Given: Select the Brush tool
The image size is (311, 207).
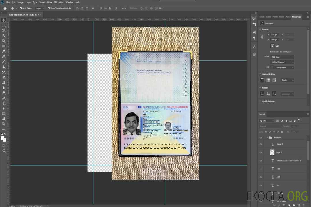Looking at the screenshot, I should (x=3, y=62).
